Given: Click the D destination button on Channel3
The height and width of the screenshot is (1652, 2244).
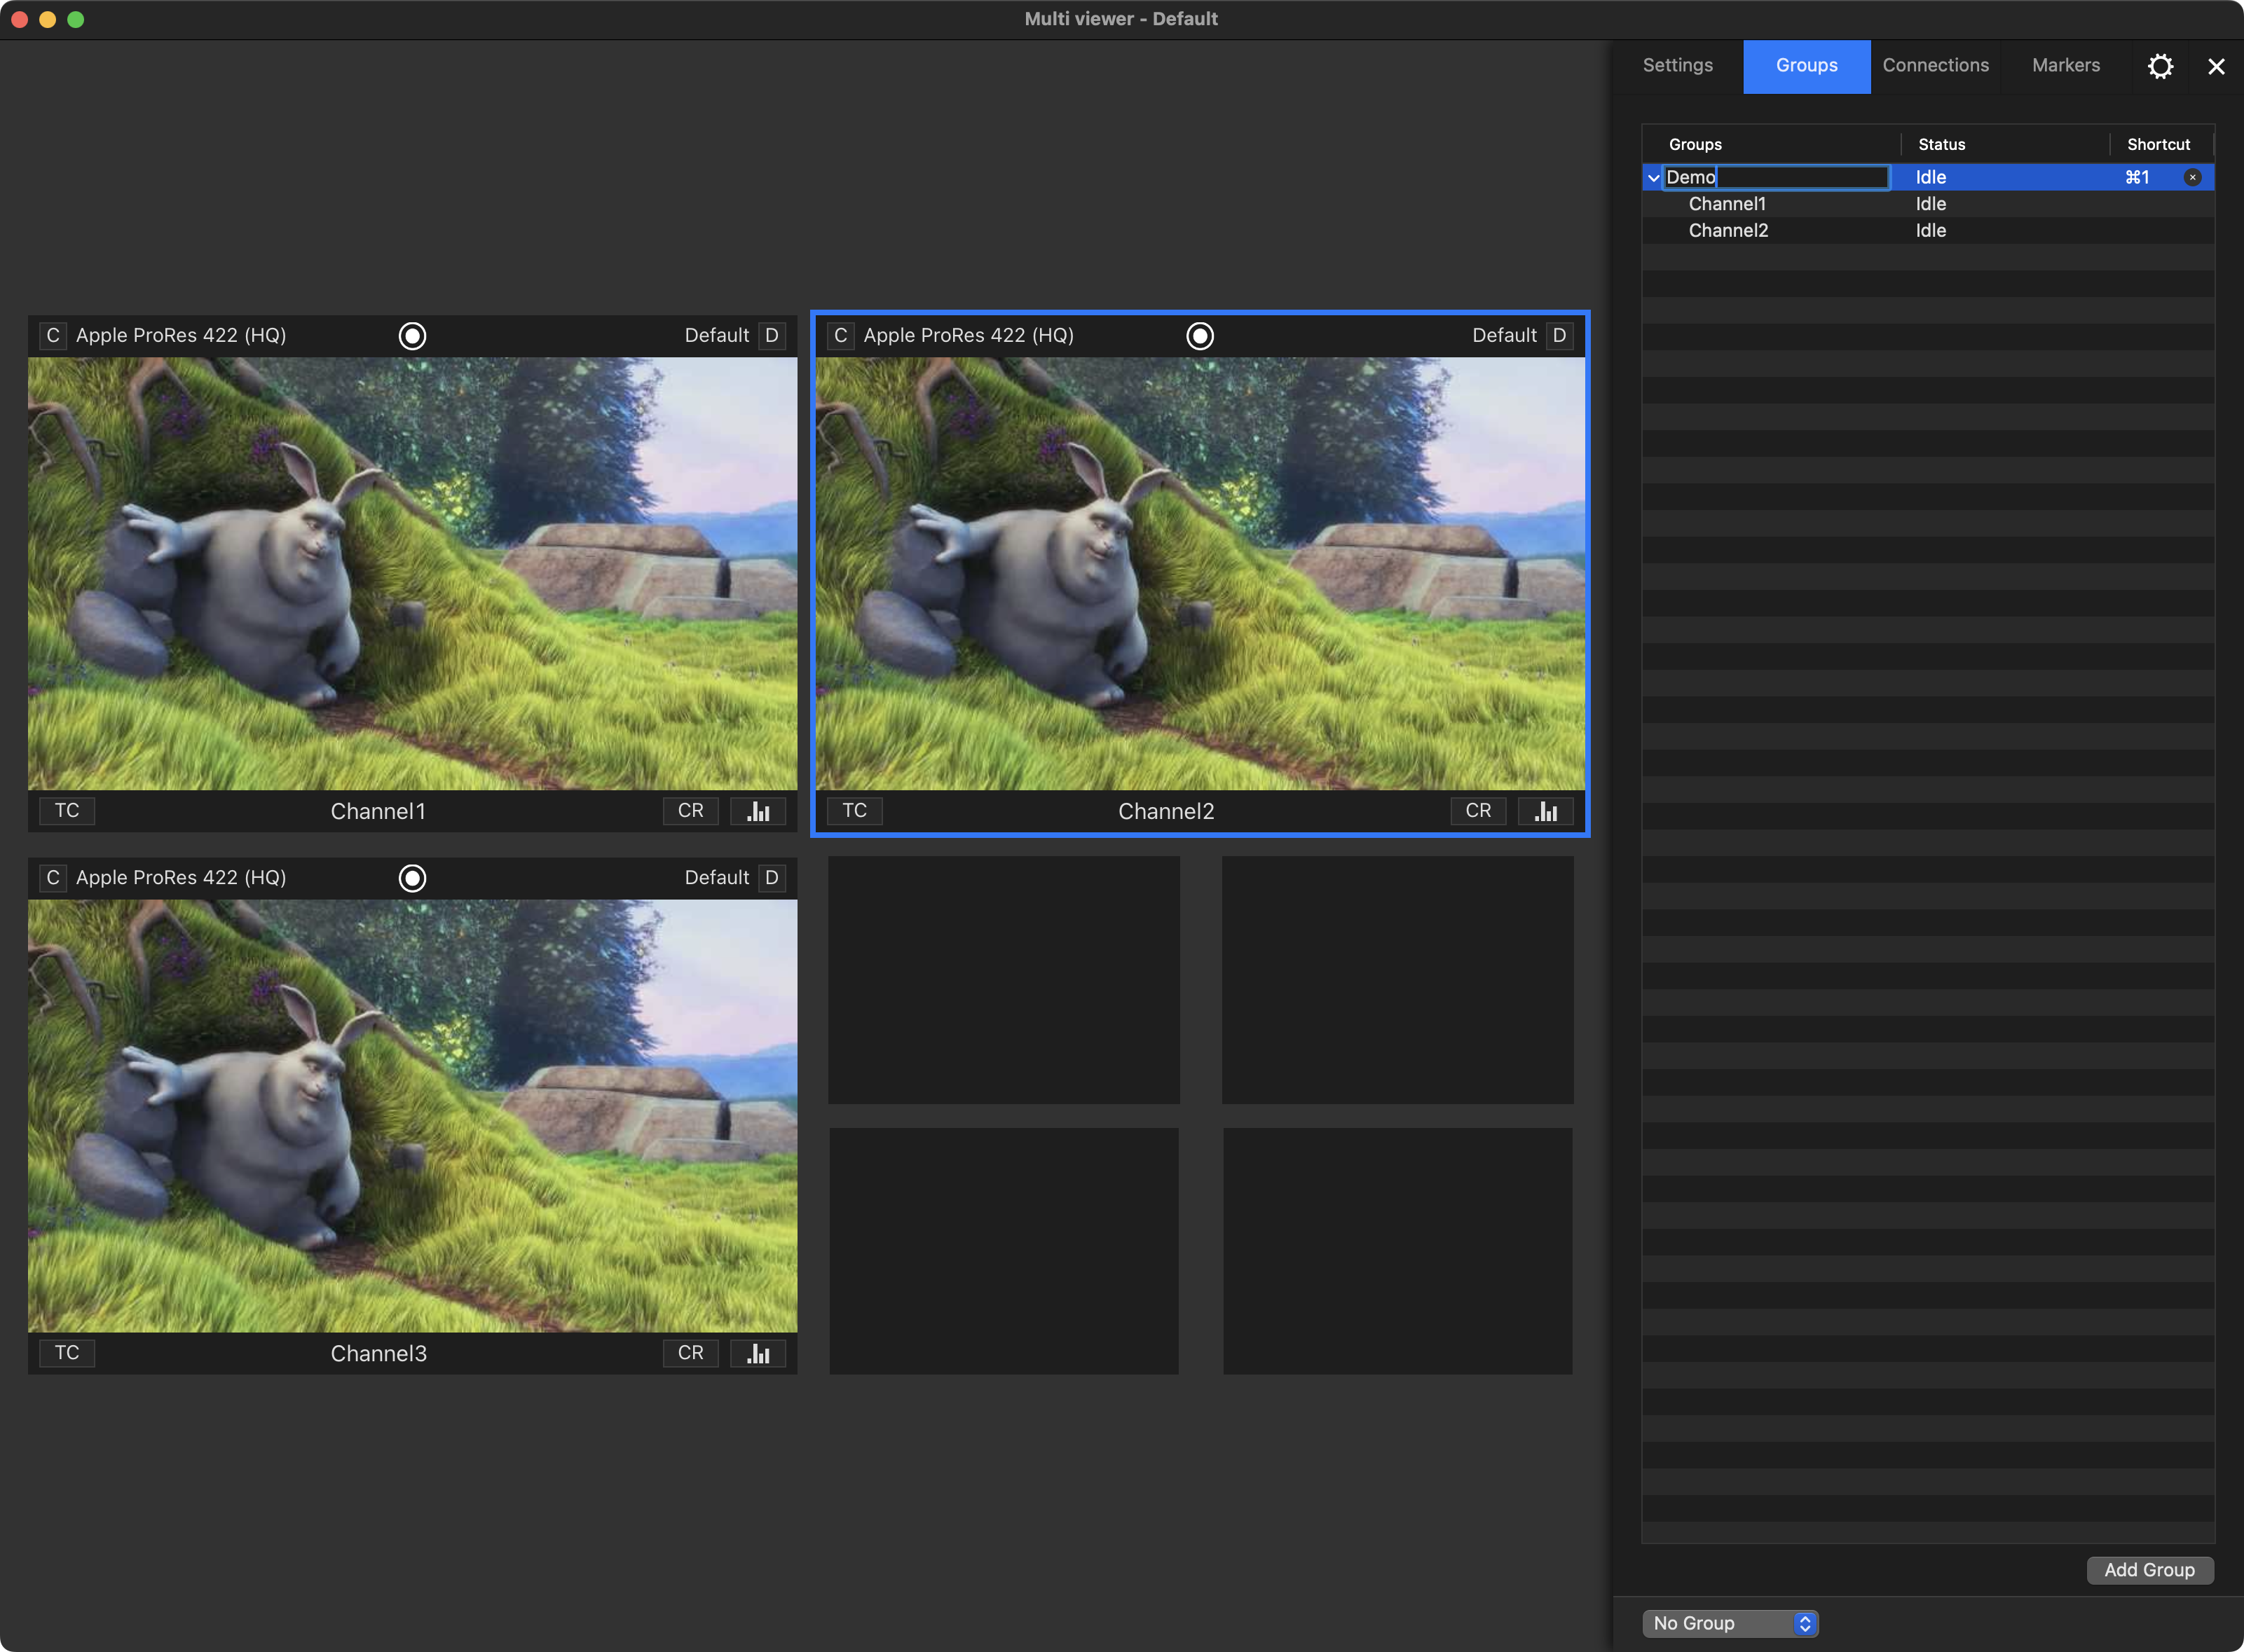Looking at the screenshot, I should coord(772,878).
